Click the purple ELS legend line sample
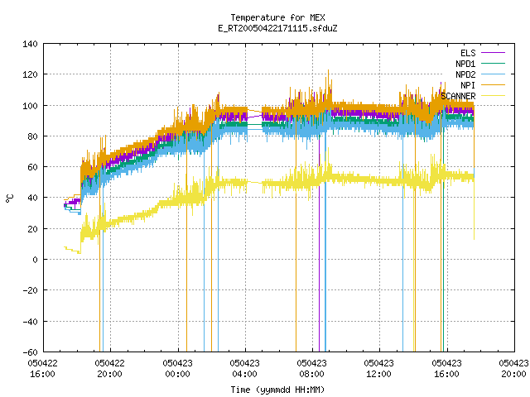The image size is (530, 397). coord(493,53)
